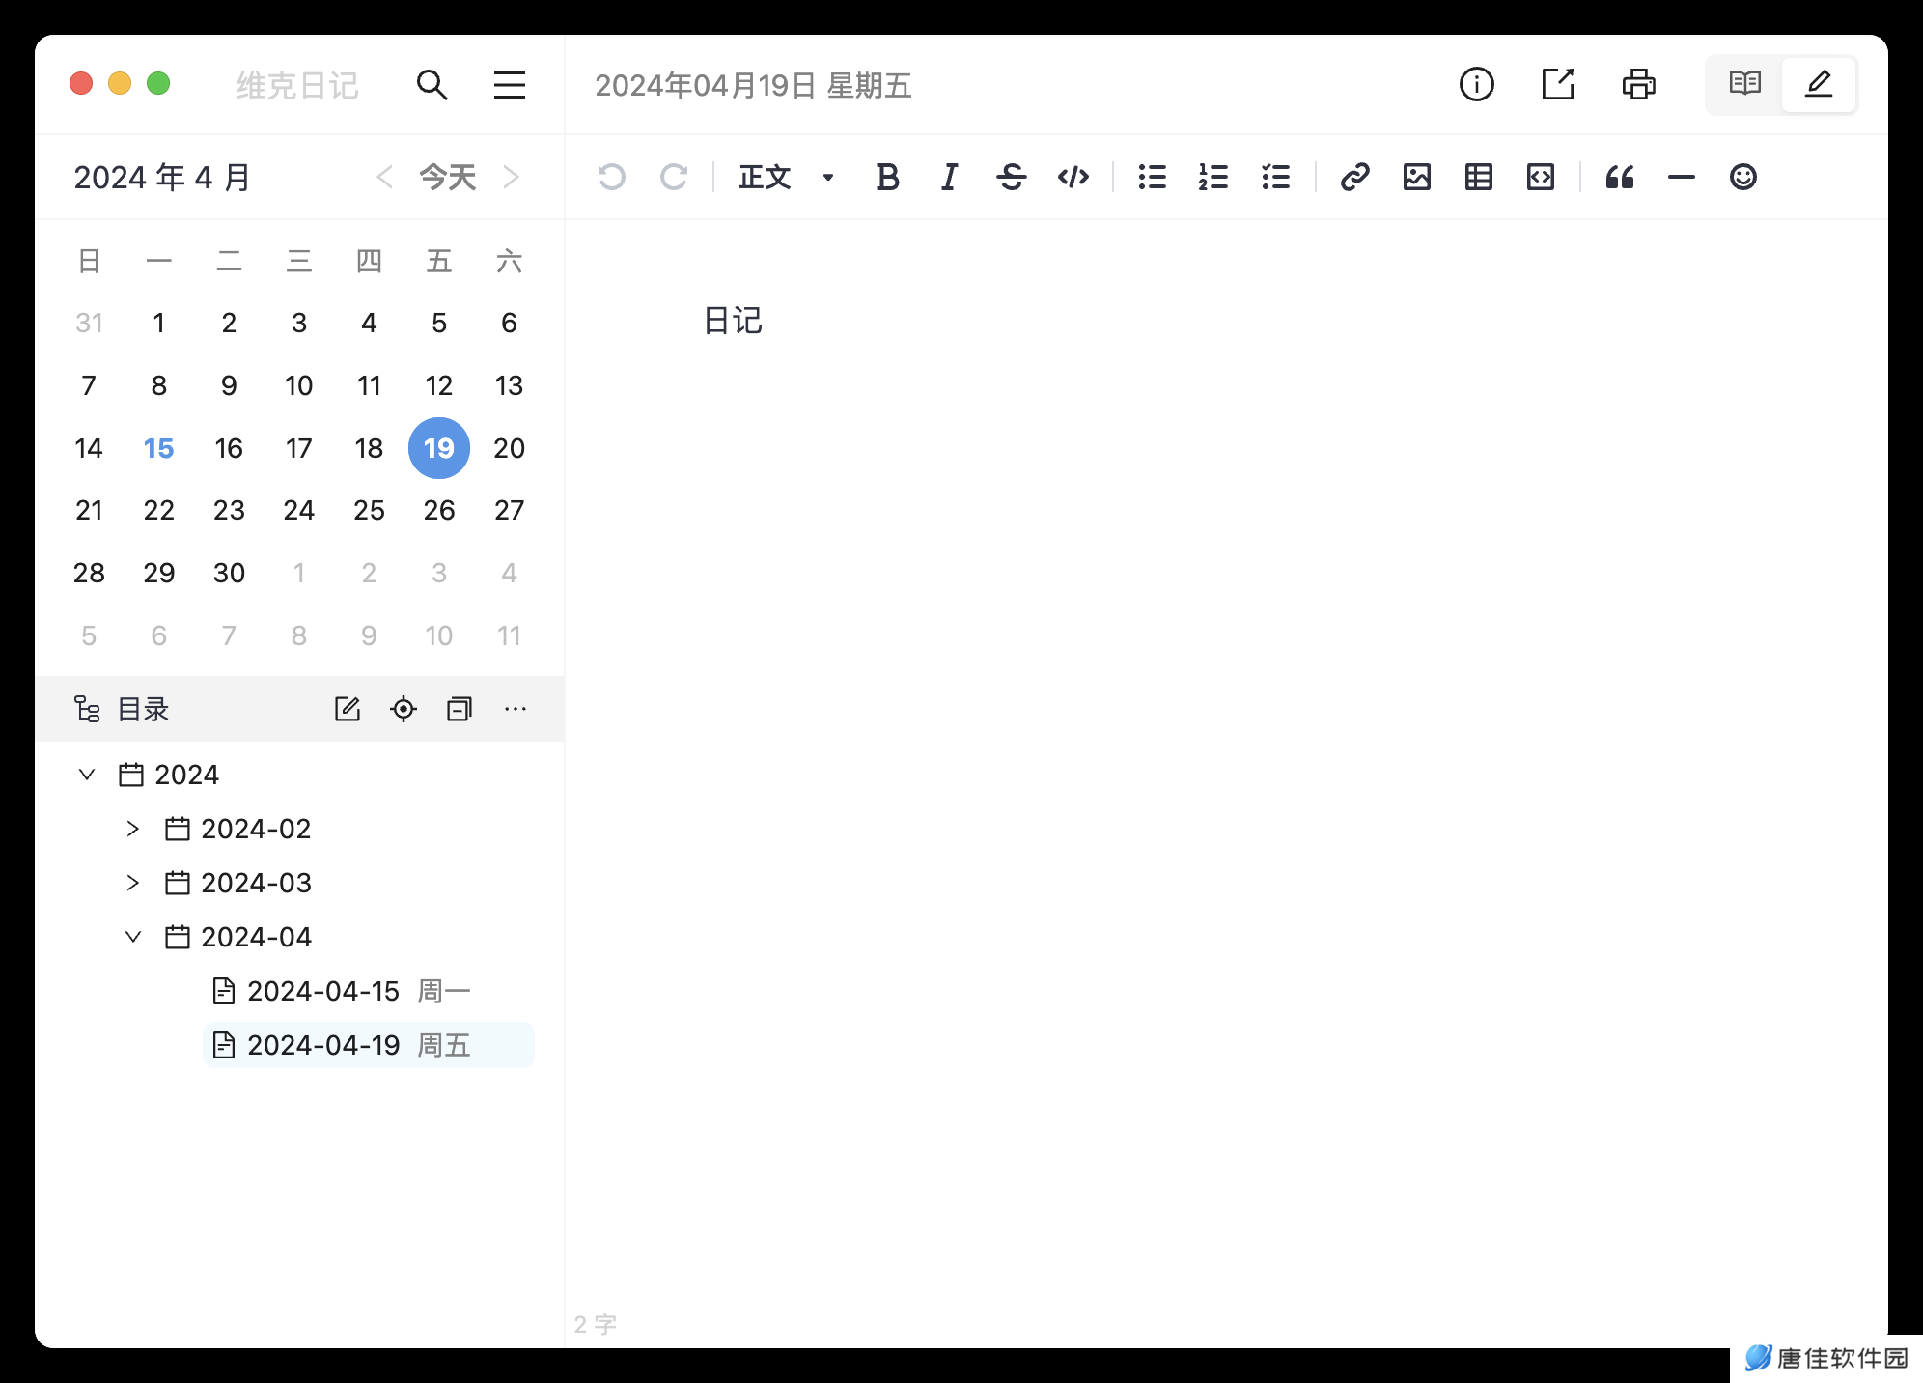
Task: Open the 正文 paragraph style dropdown
Action: [787, 177]
